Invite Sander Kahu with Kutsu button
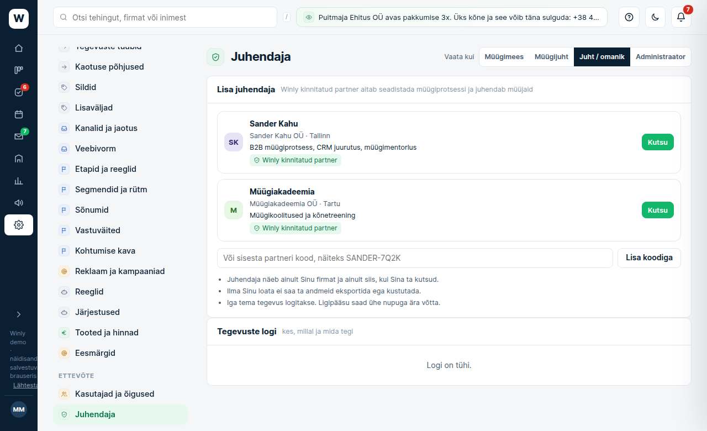This screenshot has height=431, width=707. pyautogui.click(x=658, y=142)
